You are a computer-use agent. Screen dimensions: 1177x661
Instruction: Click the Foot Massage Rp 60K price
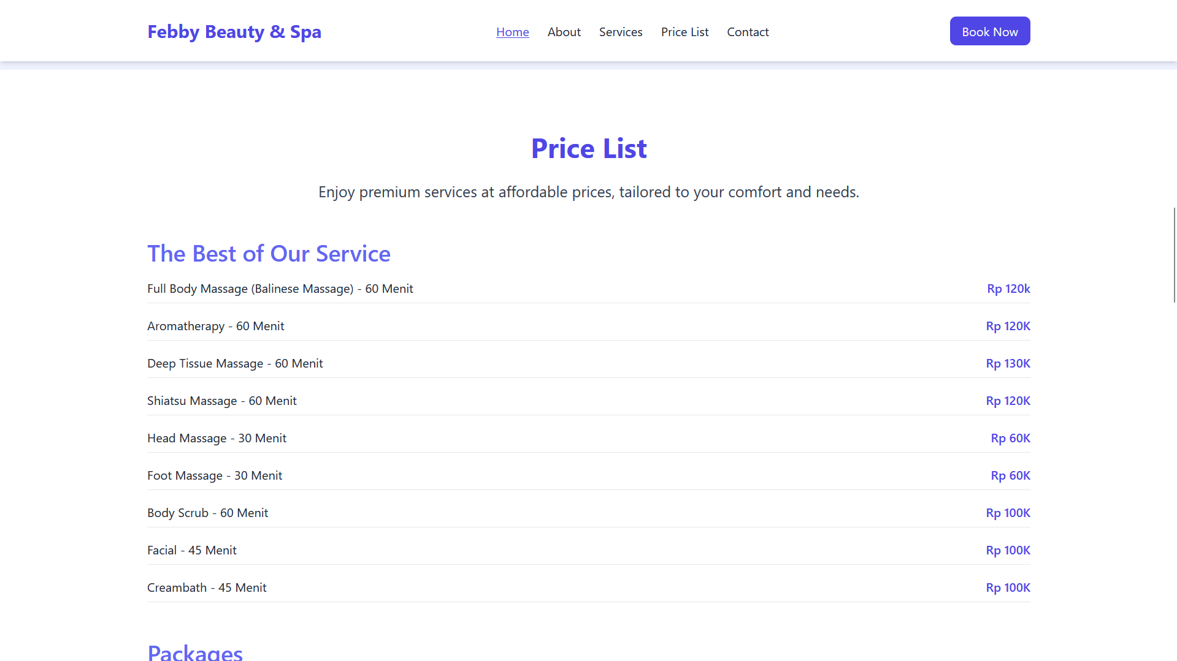click(1010, 475)
